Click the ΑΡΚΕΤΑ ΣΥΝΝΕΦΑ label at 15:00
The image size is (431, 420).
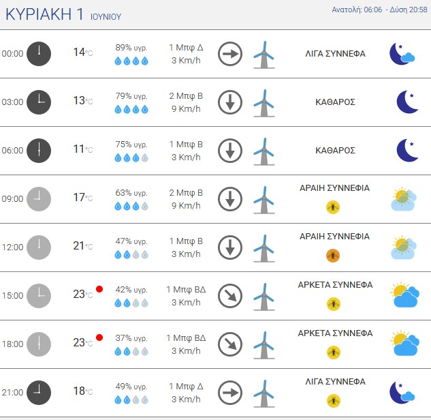pyautogui.click(x=335, y=284)
